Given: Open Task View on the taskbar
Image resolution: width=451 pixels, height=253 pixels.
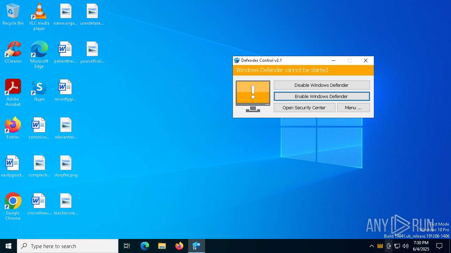Looking at the screenshot, I should pyautogui.click(x=127, y=246).
